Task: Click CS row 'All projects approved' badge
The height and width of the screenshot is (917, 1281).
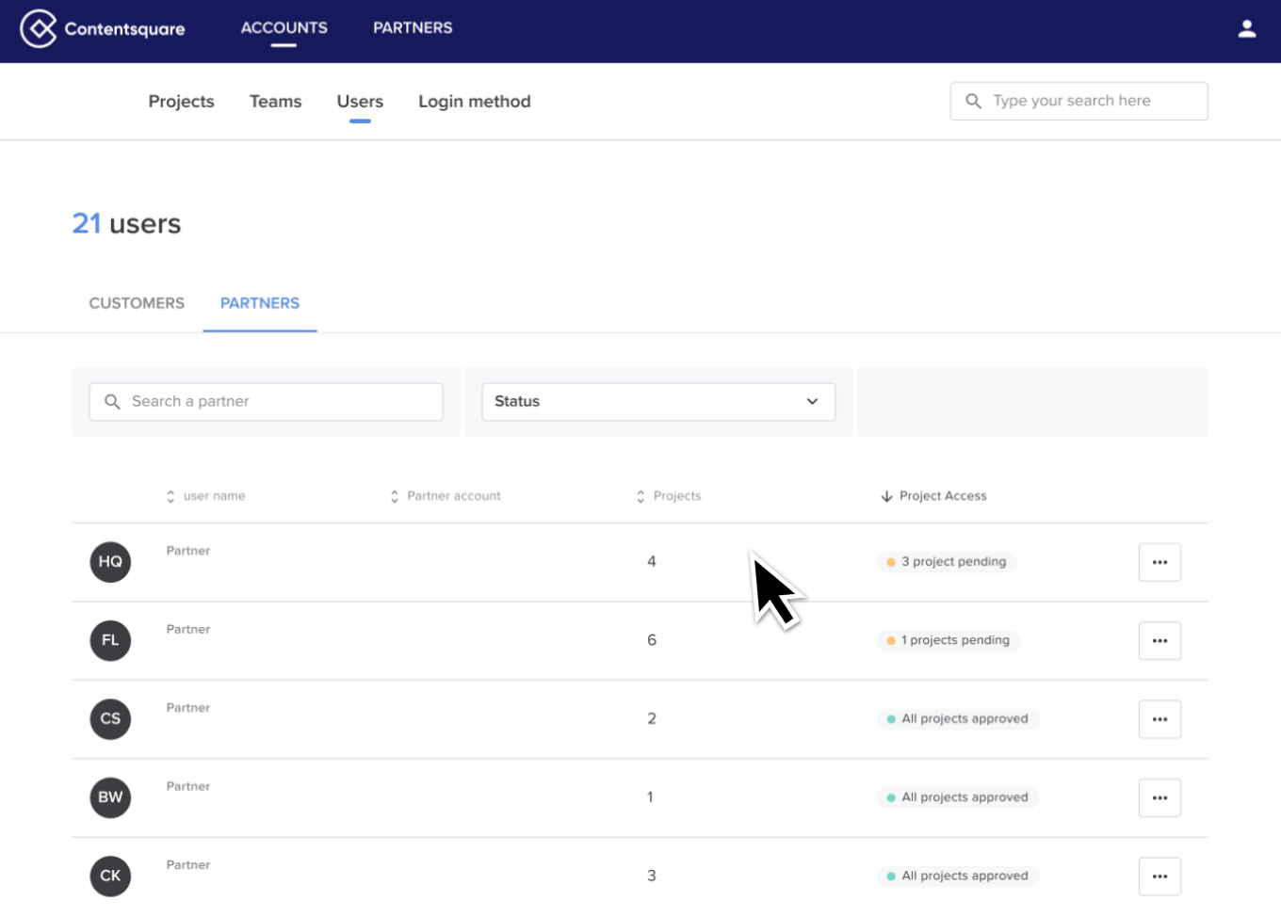Action: coord(957,719)
